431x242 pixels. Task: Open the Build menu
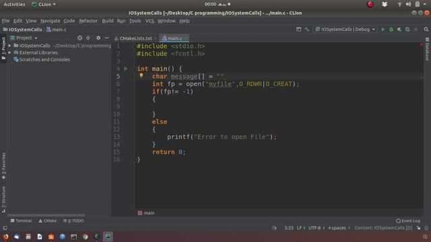108,21
